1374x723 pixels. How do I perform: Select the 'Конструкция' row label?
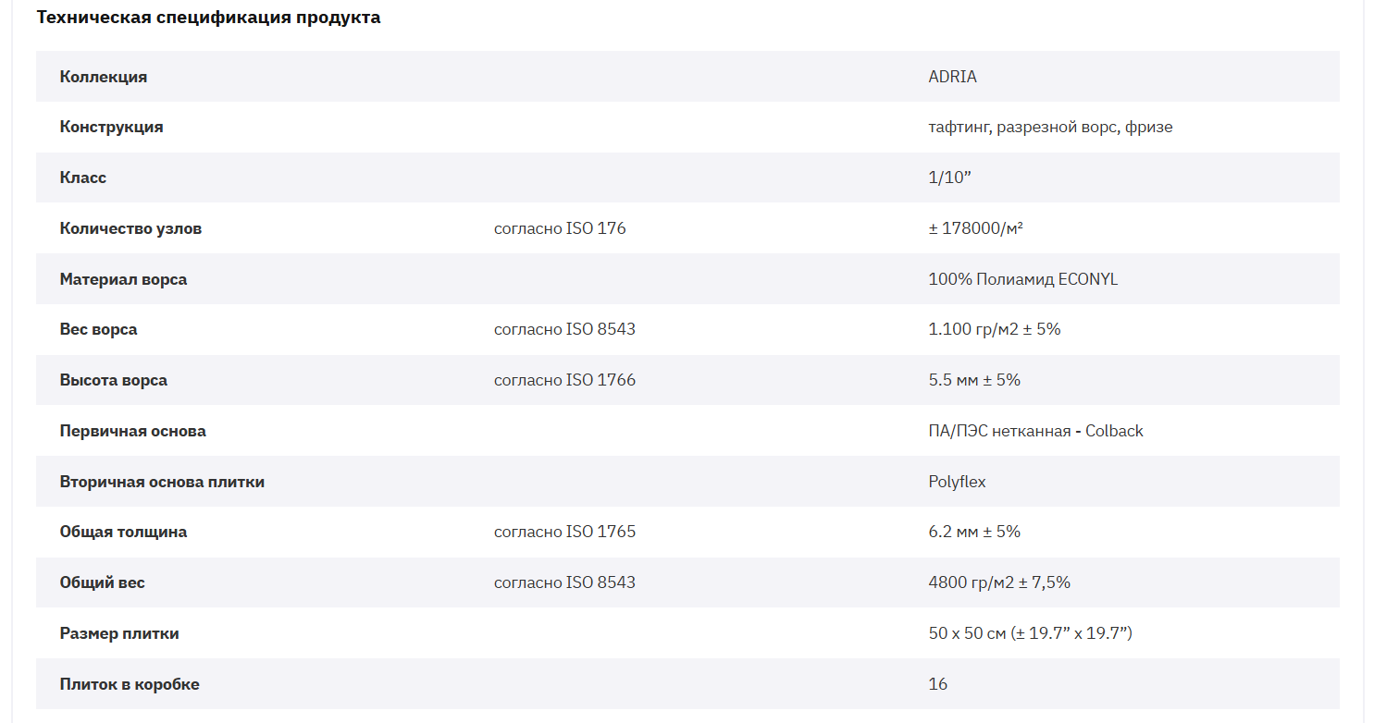(x=111, y=127)
